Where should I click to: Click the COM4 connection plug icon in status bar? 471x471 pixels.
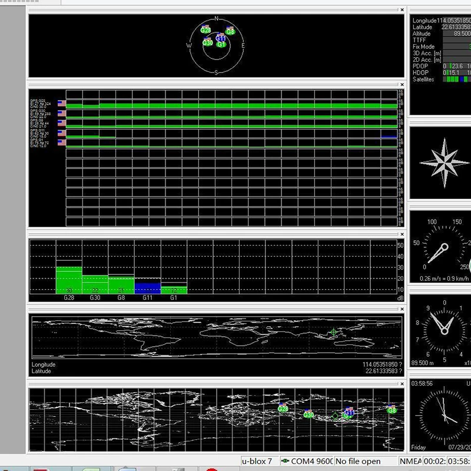pyautogui.click(x=285, y=461)
